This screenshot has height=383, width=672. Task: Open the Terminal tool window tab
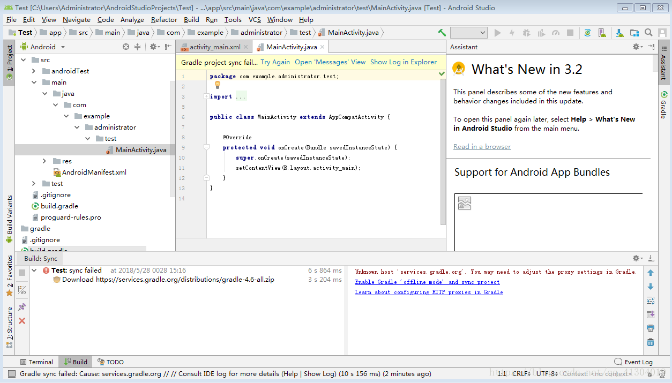(36, 362)
